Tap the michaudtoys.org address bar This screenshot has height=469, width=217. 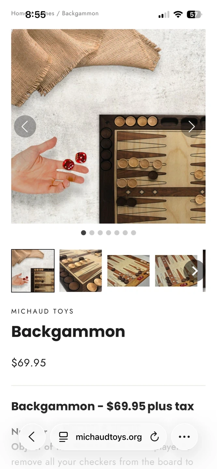point(109,437)
